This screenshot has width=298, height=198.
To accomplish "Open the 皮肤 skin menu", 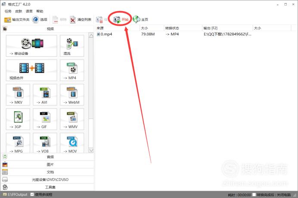I will pyautogui.click(x=19, y=11).
